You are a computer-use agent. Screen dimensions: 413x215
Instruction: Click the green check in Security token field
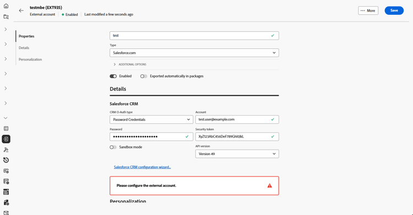coord(273,136)
